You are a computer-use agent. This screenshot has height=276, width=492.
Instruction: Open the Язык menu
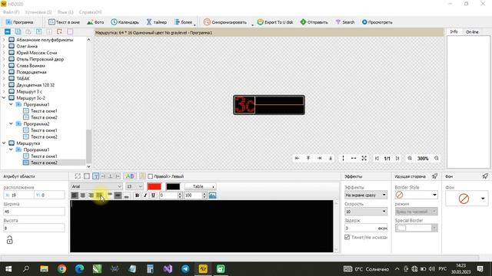[65, 12]
